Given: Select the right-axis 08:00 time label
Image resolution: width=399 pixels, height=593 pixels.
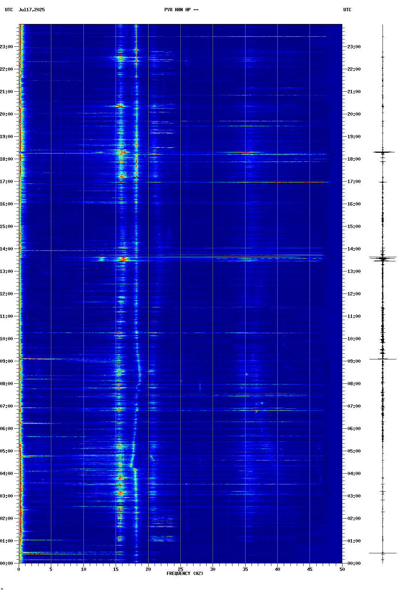Looking at the screenshot, I should pyautogui.click(x=354, y=384).
